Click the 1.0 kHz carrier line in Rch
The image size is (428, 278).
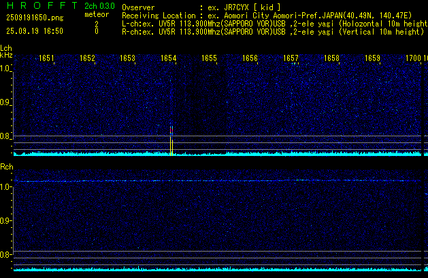[x=211, y=181]
